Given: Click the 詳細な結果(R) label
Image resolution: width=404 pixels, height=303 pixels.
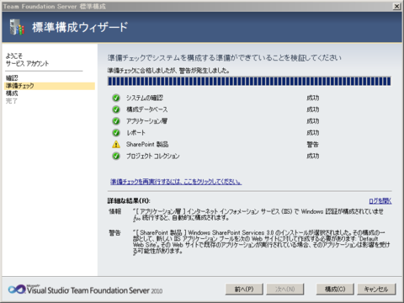Looking at the screenshot, I should coord(129,201).
